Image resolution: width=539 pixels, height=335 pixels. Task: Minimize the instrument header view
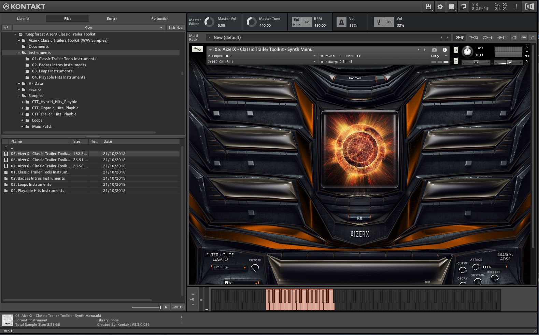click(527, 51)
